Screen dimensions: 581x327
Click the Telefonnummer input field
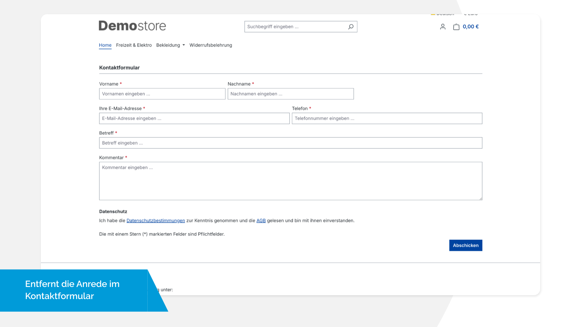[387, 118]
